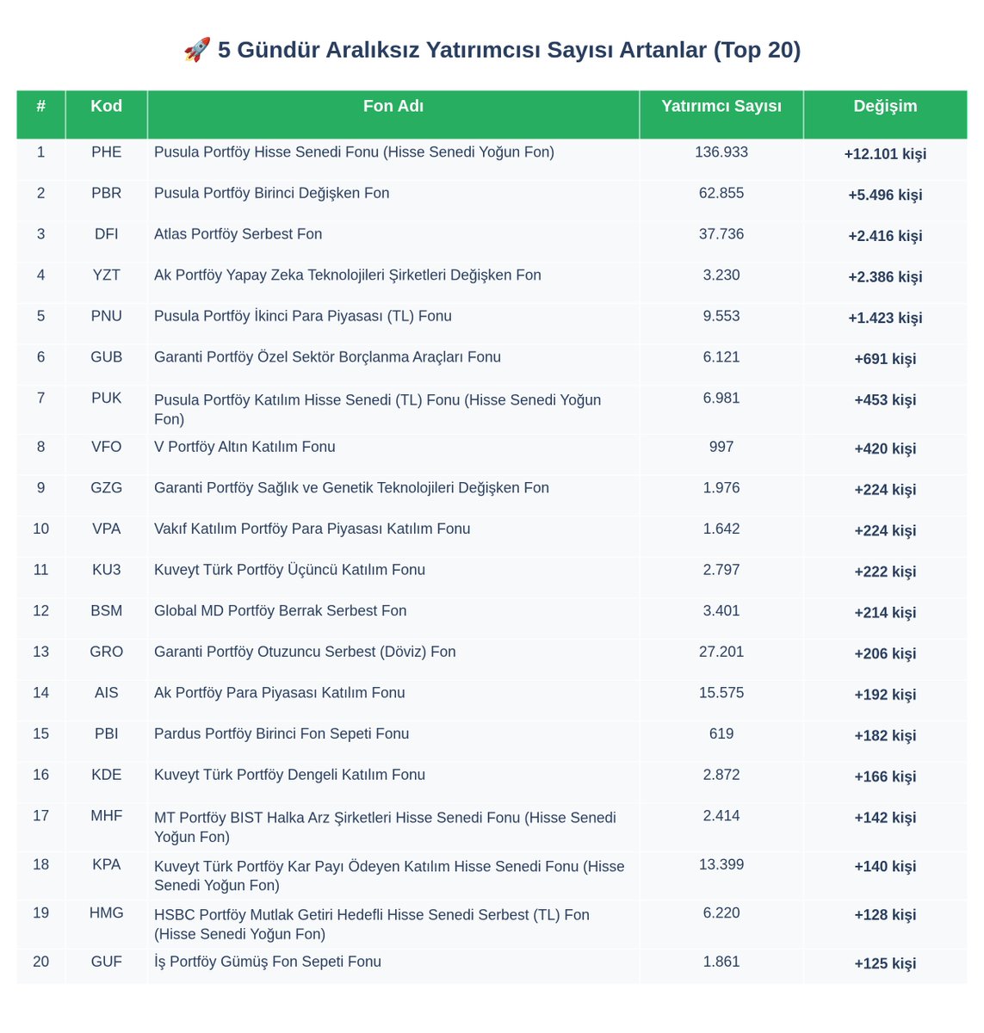Click 'Garanti Portföy Özel Sektör Borçlanma' fund name
This screenshot has width=984, height=1033.
327,357
